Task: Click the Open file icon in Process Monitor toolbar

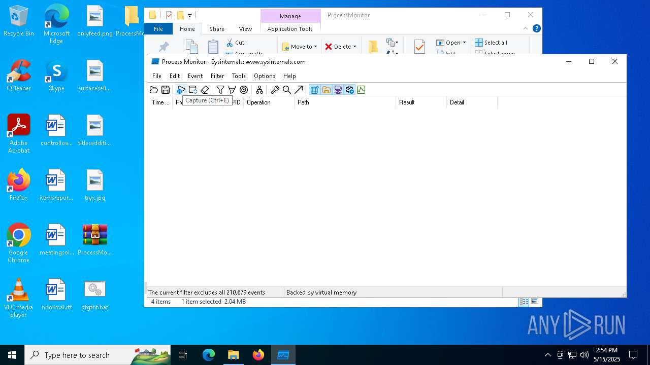Action: coord(154,90)
